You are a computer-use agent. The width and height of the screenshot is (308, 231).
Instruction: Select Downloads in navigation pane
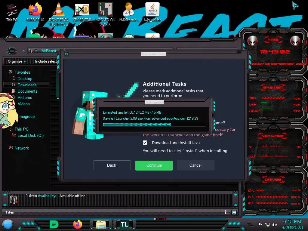(x=27, y=85)
